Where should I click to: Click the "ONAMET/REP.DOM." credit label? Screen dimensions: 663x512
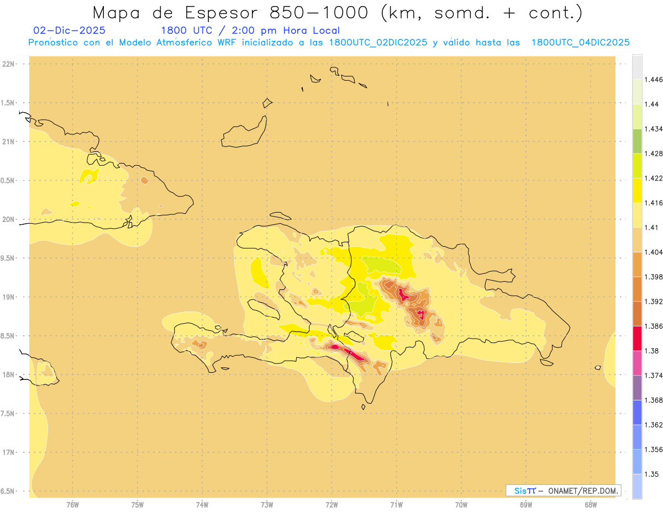click(x=582, y=490)
